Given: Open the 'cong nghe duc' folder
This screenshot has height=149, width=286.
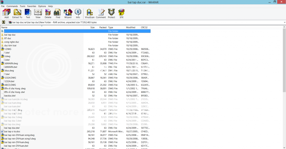Looking at the screenshot, I should (12, 42).
